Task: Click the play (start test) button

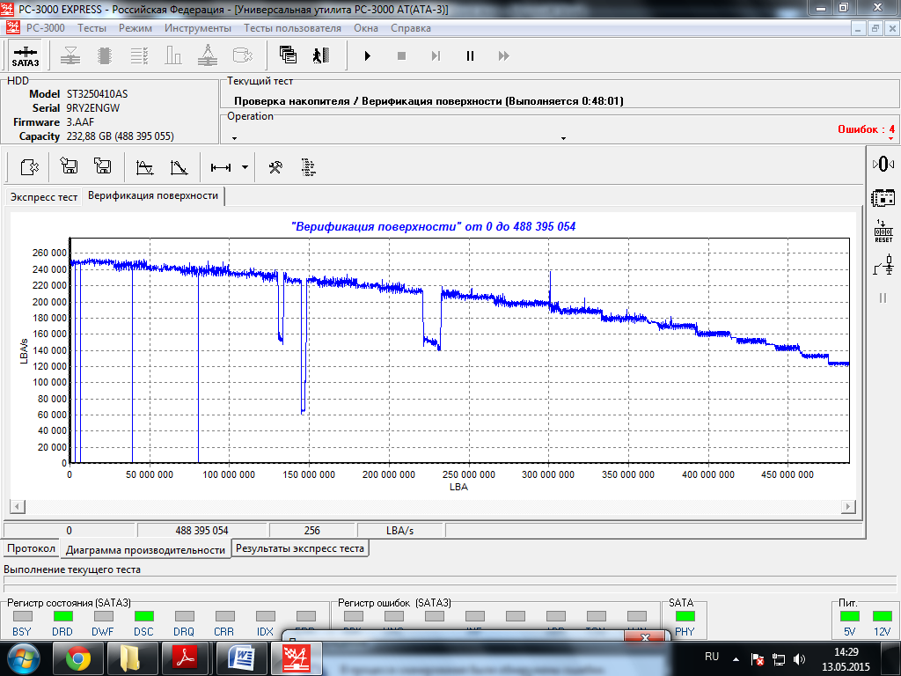Action: [368, 55]
